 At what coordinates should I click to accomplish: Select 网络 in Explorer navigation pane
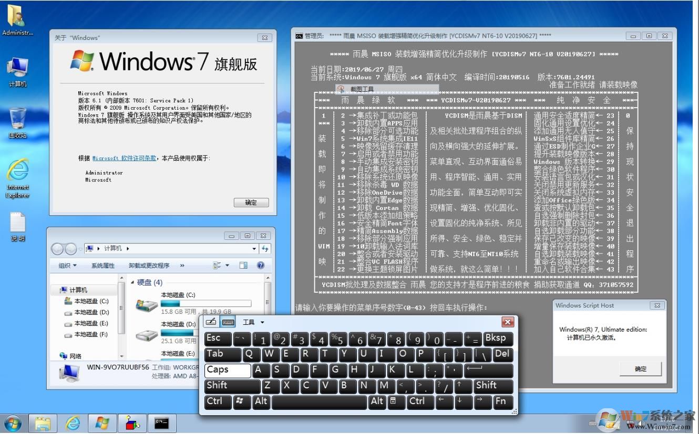[x=71, y=356]
